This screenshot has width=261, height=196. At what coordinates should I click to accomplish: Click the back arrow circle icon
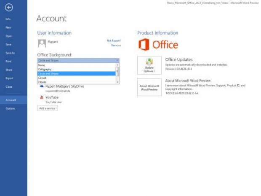click(9, 7)
